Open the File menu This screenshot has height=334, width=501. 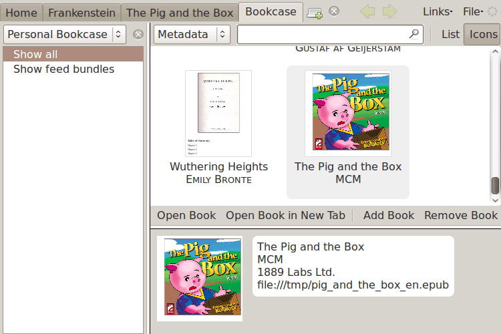(473, 12)
